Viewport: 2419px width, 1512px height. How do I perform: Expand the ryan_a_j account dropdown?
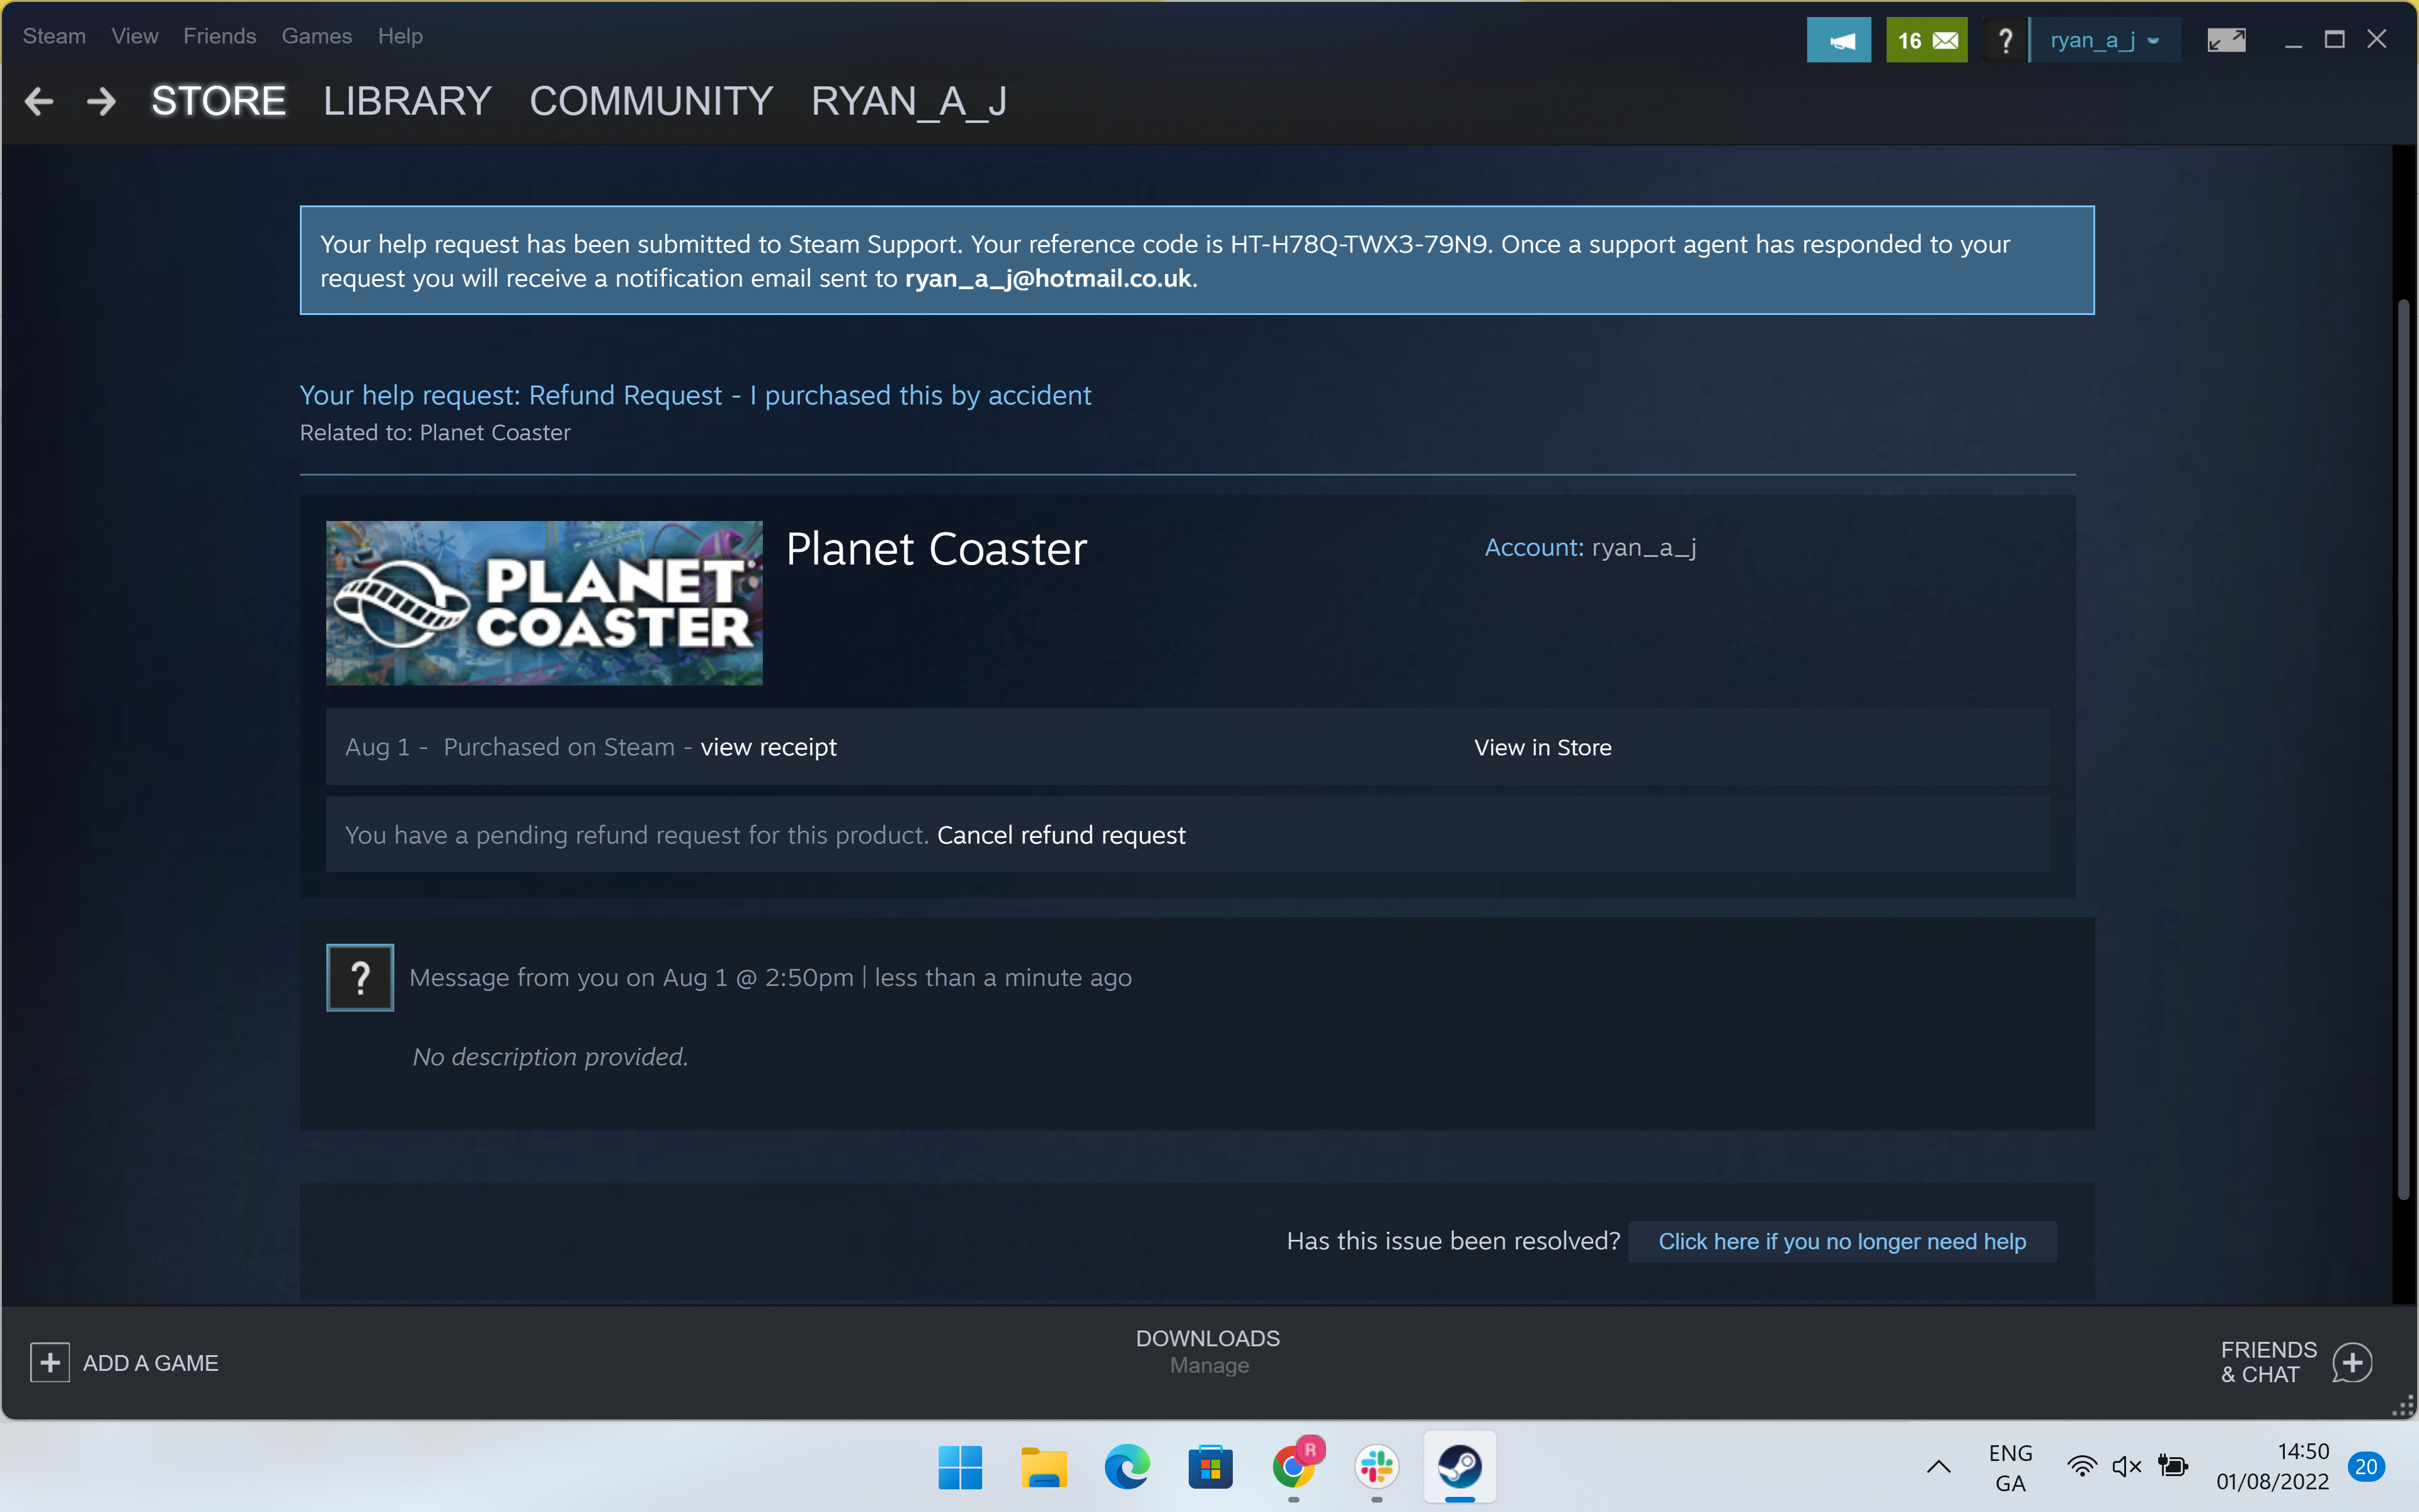2105,41
